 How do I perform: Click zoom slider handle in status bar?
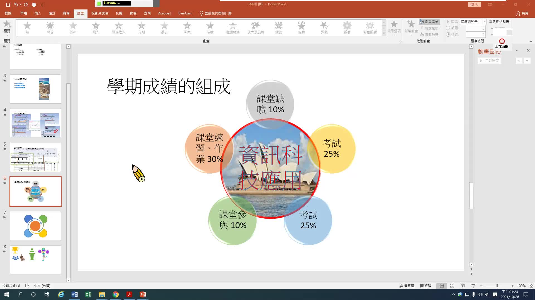click(x=497, y=286)
